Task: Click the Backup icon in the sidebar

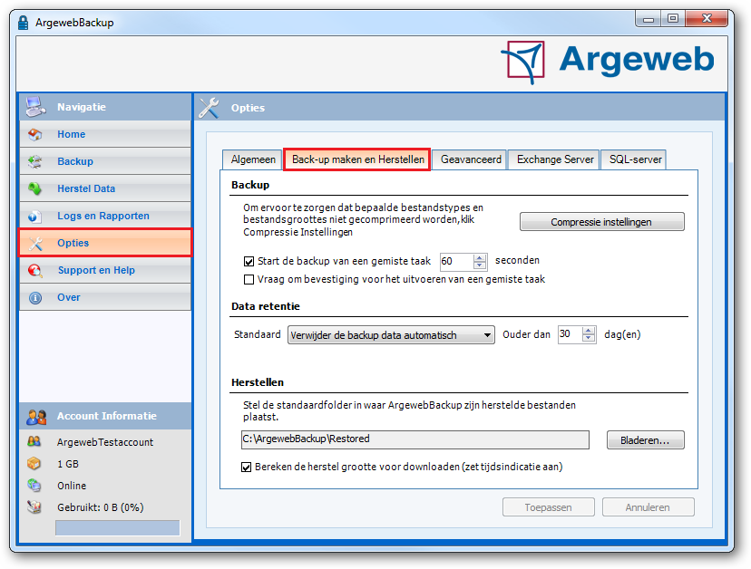Action: 35,162
